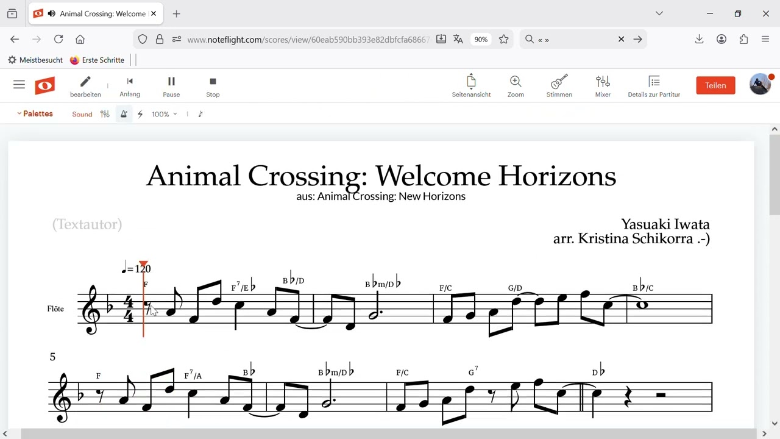
Task: Pause the score playback
Action: point(171,86)
